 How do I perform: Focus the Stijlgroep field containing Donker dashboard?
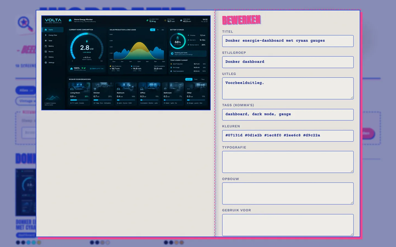(288, 62)
